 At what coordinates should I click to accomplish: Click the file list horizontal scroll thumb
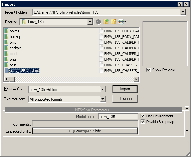(x=12, y=79)
